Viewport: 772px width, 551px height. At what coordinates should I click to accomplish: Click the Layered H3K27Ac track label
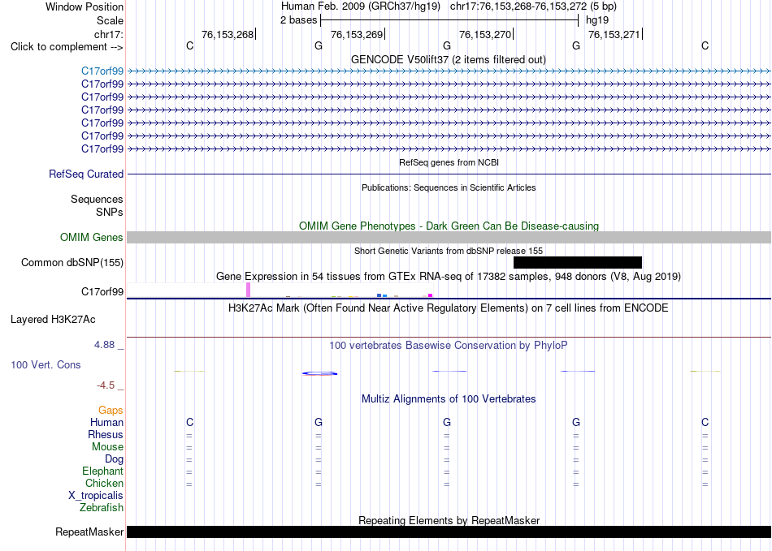click(53, 320)
